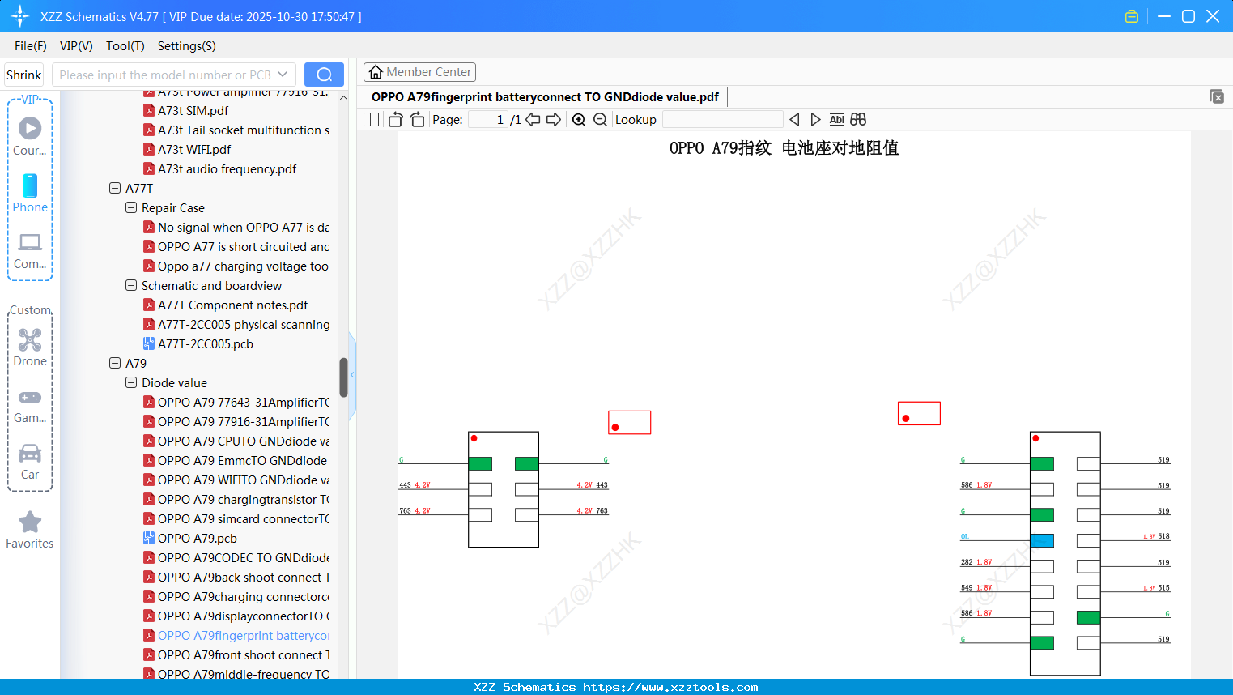Select the Phone category icon

30,194
